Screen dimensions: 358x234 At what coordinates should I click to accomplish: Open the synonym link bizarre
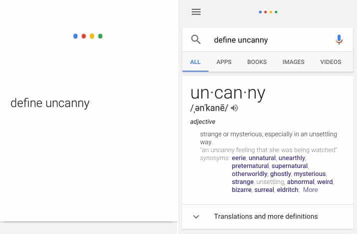[x=242, y=190]
